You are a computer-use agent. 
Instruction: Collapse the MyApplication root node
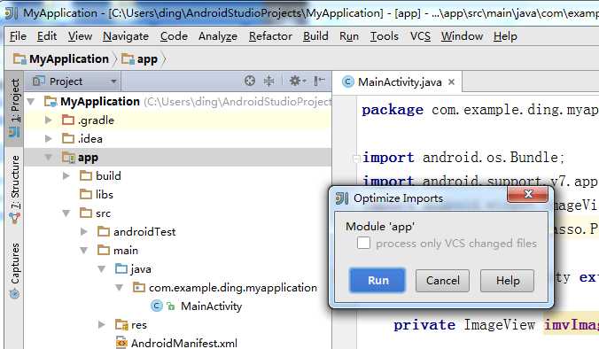tap(31, 102)
